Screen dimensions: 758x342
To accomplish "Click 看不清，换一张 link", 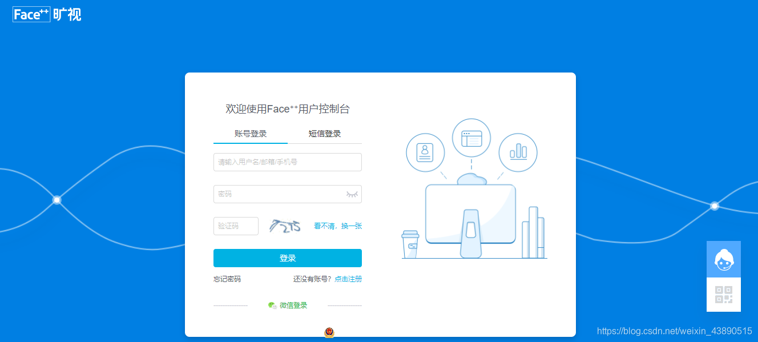I will click(x=338, y=226).
